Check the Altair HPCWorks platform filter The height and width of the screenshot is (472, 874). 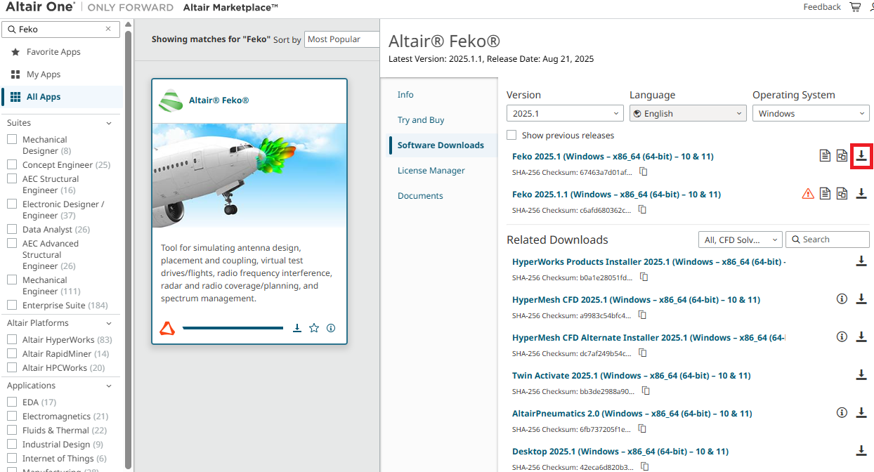[12, 367]
